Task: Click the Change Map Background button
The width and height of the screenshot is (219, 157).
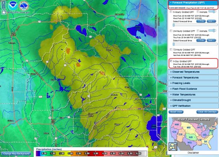Action: click(x=16, y=154)
